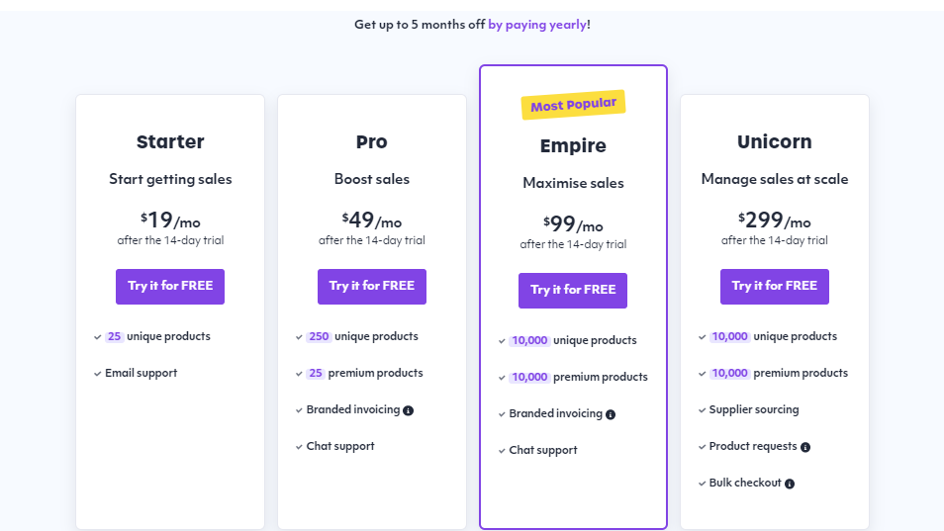This screenshot has width=944, height=531.
Task: Click checkmark beside Pro Chat support
Action: point(299,447)
